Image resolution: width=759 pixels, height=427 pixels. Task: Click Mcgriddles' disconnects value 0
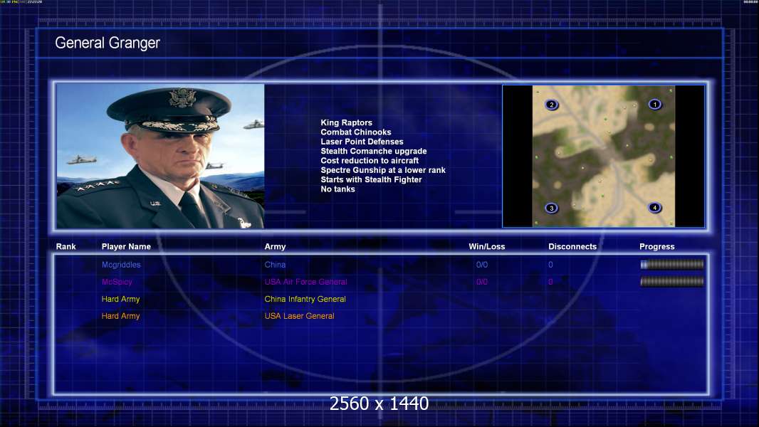point(550,265)
